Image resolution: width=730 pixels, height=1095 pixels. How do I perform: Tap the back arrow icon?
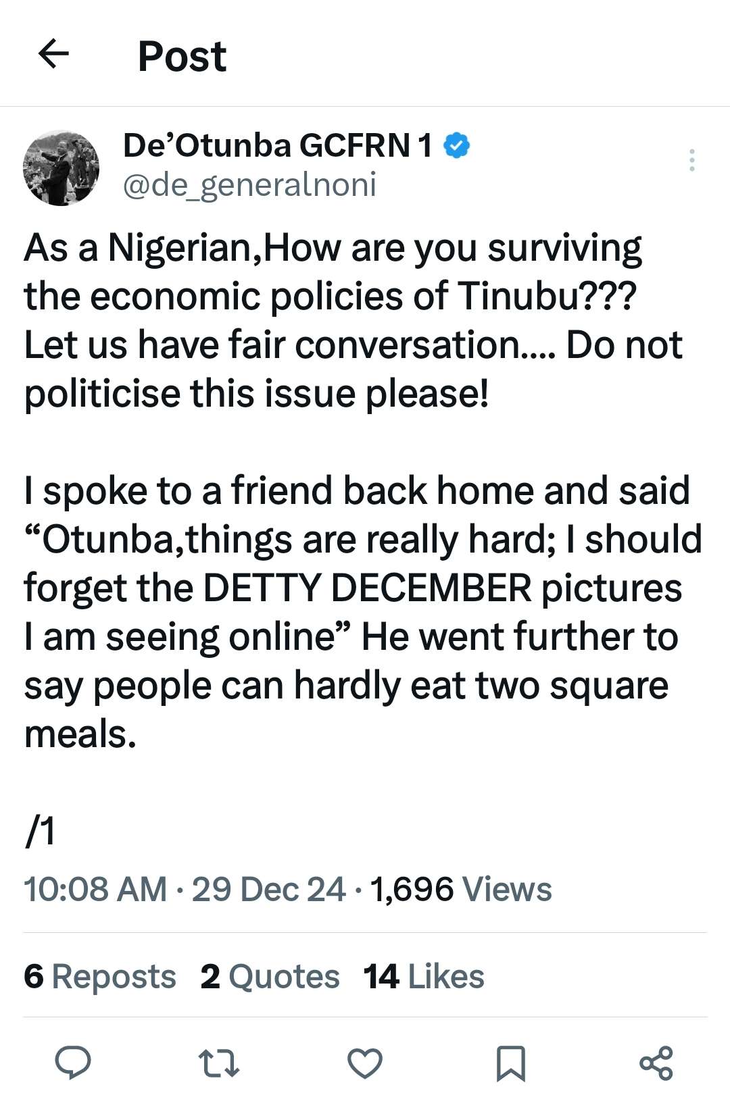pyautogui.click(x=54, y=54)
